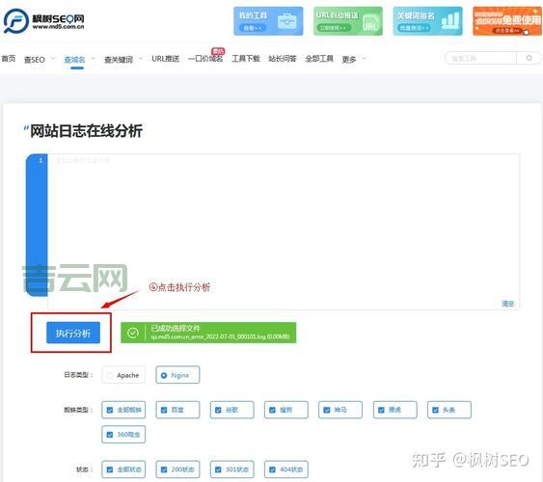Open the URL自动推送 banner card

click(348, 21)
